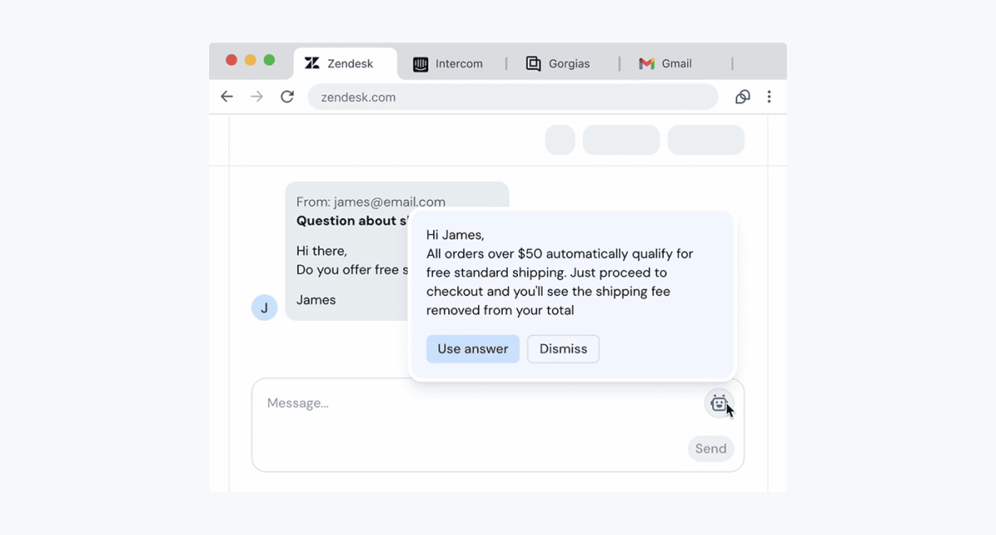Reload the zendesk.com page
Screen dimensions: 996x535
point(286,96)
